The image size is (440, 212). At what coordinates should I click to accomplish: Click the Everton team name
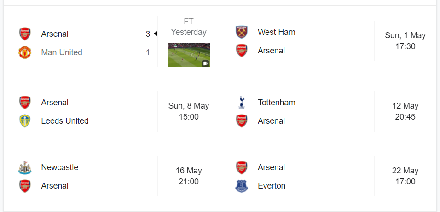(x=272, y=186)
